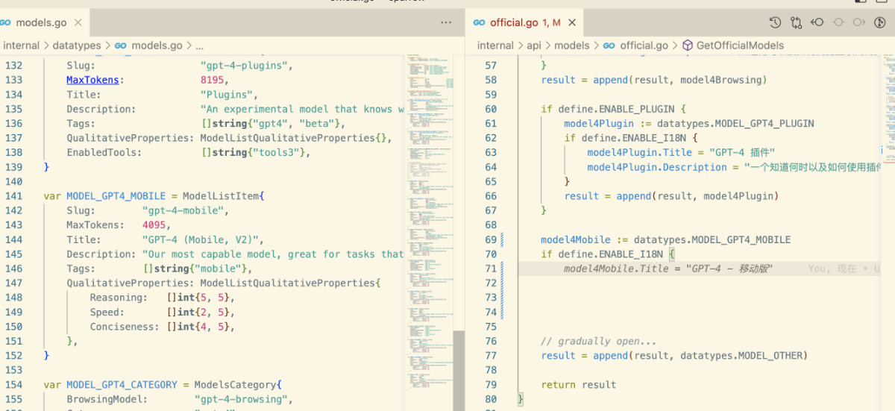Go to next change arrow icon
Screen dimensions: 895x411
(x=858, y=22)
